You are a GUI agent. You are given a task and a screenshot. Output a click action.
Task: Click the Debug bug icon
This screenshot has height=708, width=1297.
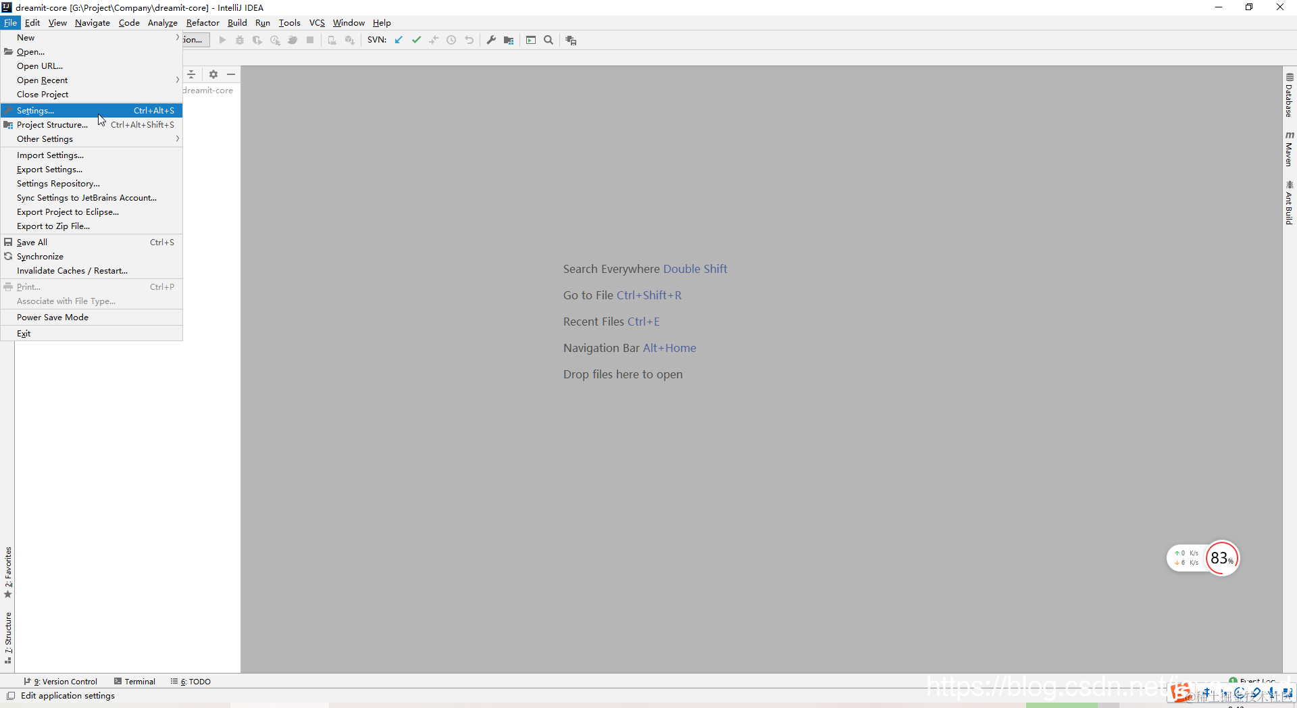pyautogui.click(x=240, y=40)
